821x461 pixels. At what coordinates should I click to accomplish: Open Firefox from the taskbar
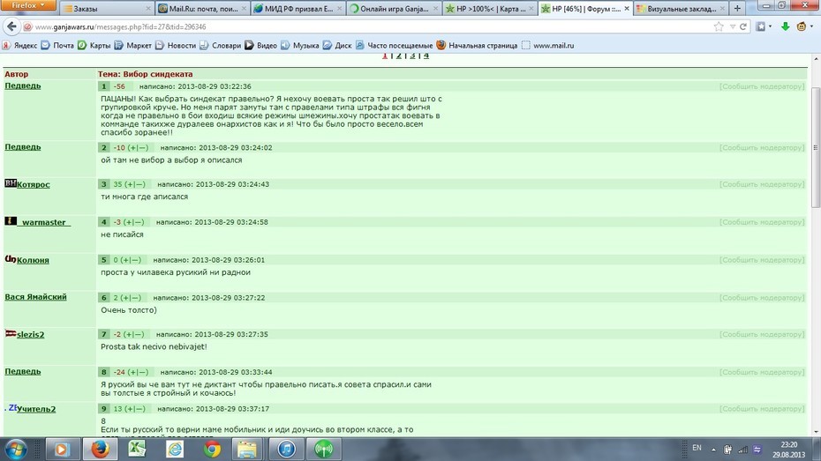click(100, 450)
